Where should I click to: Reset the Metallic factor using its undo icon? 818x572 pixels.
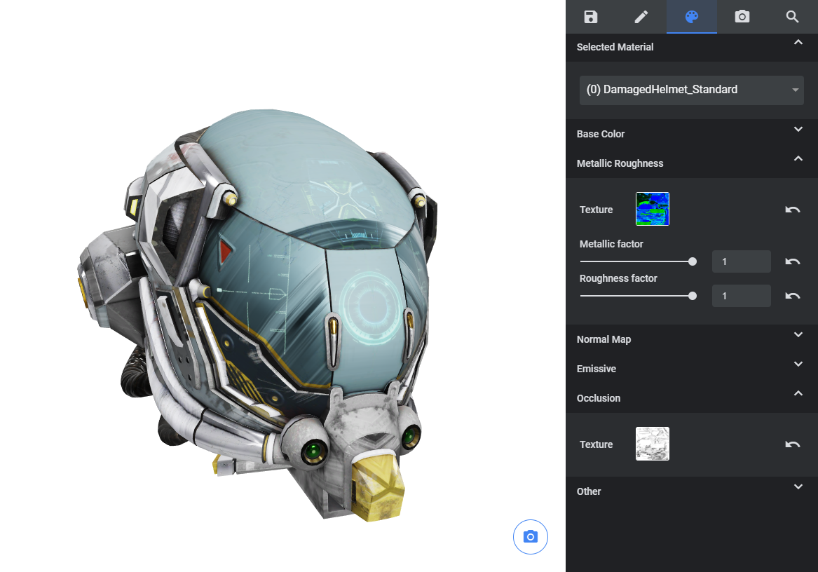point(792,261)
